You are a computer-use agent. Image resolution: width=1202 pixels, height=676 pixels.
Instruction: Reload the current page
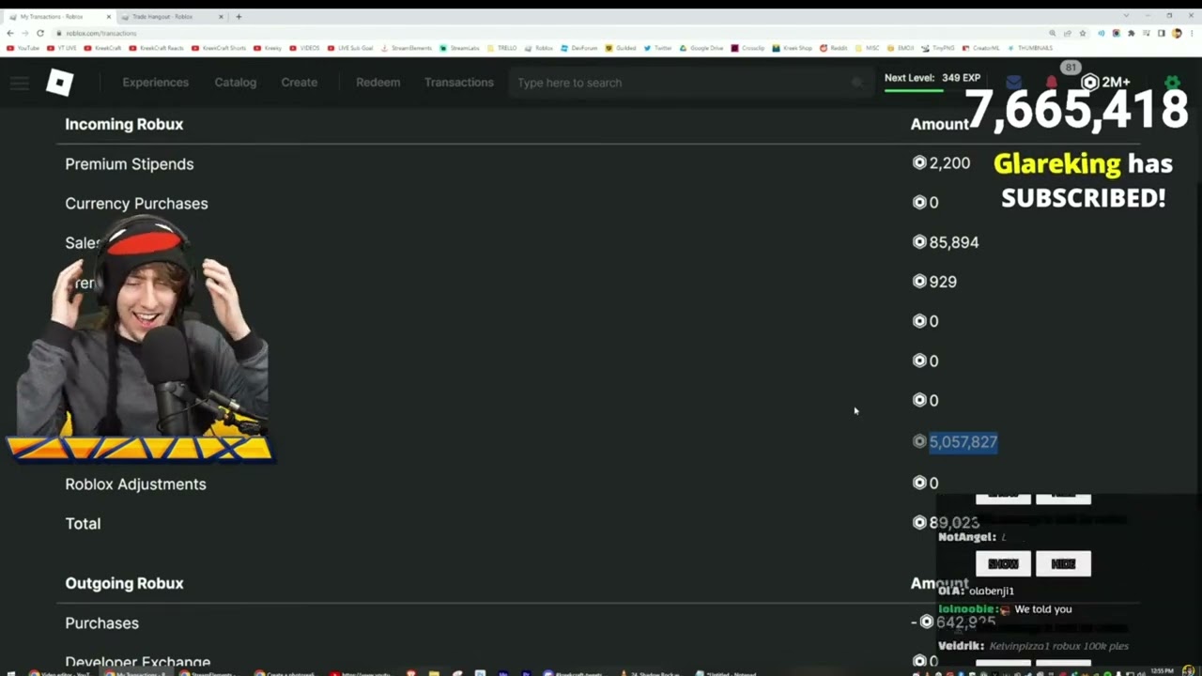point(39,33)
